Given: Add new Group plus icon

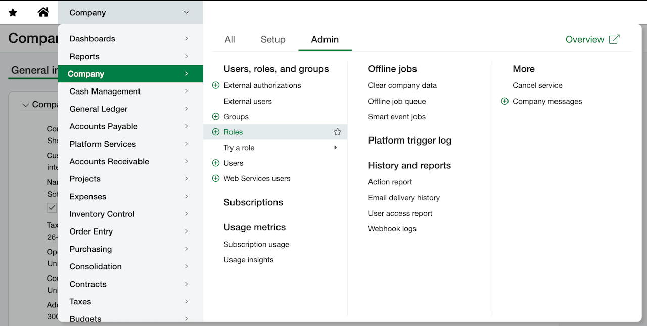Looking at the screenshot, I should 216,117.
